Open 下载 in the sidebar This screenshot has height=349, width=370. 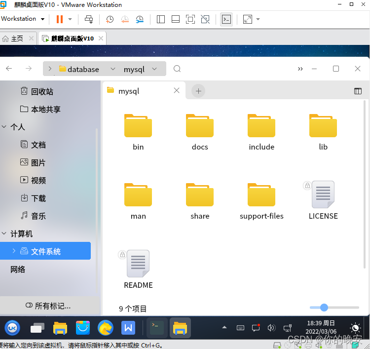pos(33,198)
